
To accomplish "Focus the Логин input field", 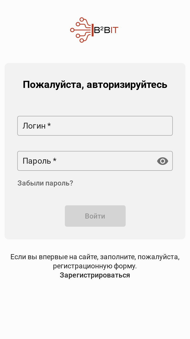I will click(95, 126).
